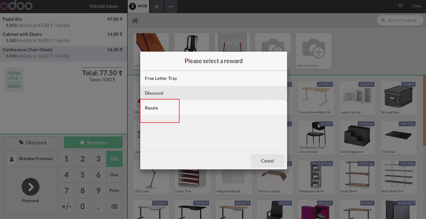This screenshot has width=426, height=219.
Task: Select the Pedal Bin order line
Action: [x=63, y=22]
